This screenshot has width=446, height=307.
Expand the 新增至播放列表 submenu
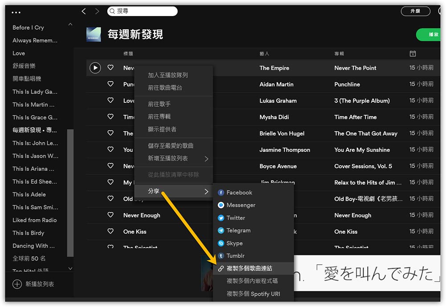(173, 158)
